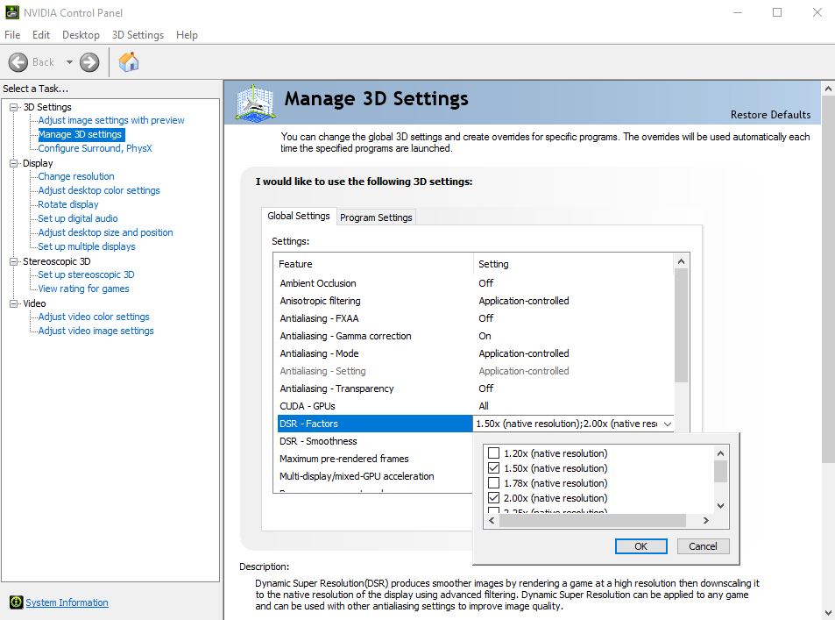Collapse the DSR - Factors dropdown
The height and width of the screenshot is (620, 835).
[668, 424]
